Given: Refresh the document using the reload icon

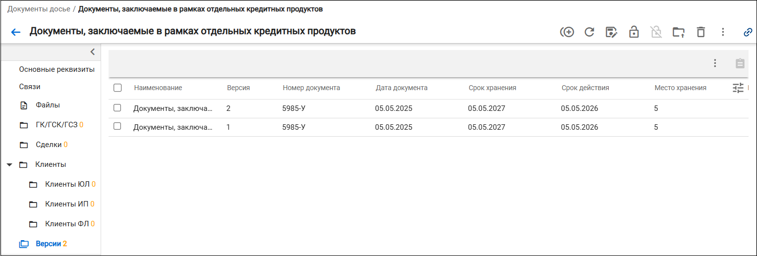Looking at the screenshot, I should point(589,32).
